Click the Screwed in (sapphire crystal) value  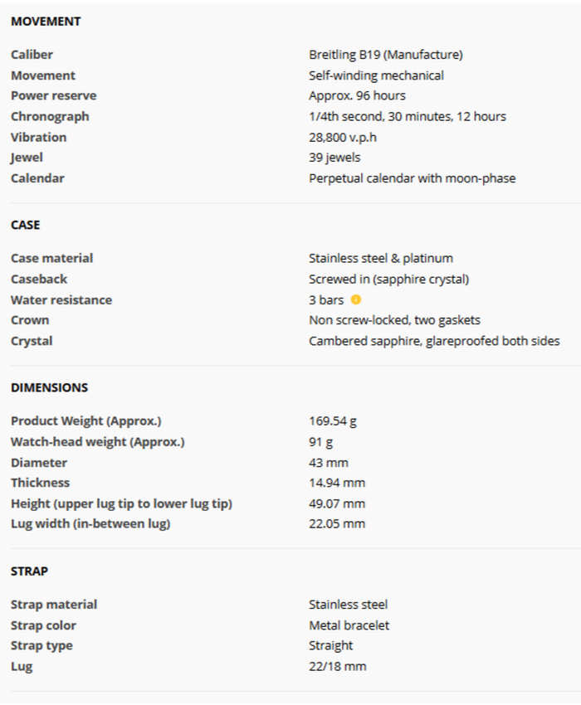click(x=394, y=279)
